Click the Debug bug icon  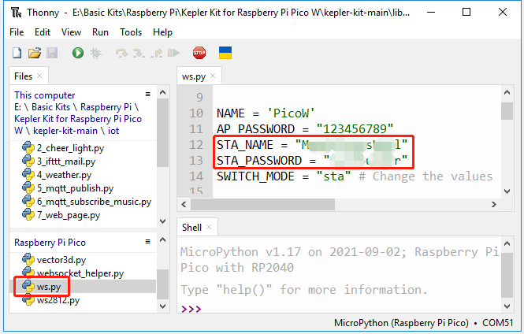95,53
